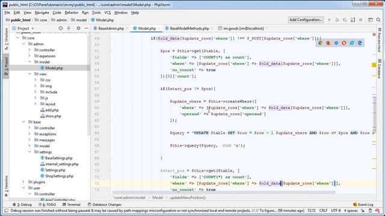Click the Stop icon in run toolbar

[x=361, y=20]
